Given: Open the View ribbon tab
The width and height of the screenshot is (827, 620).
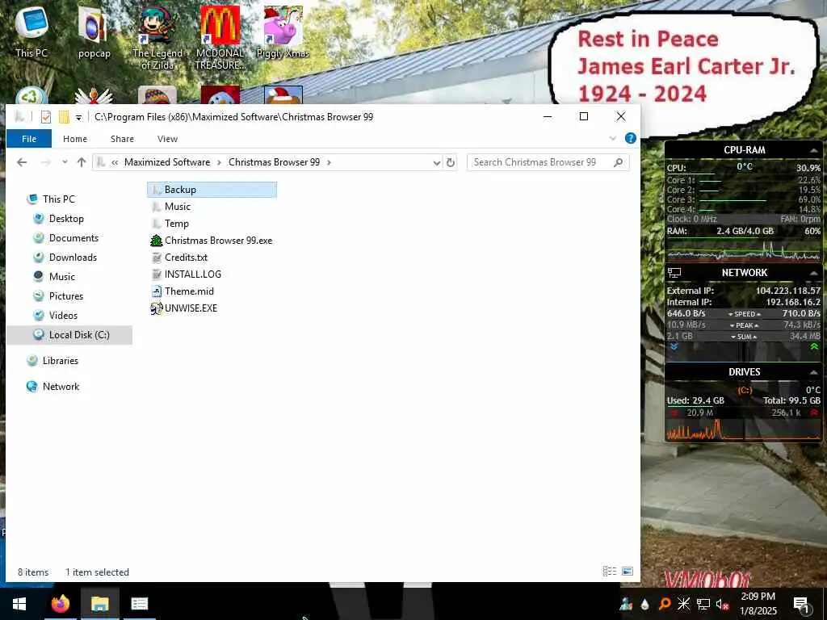Looking at the screenshot, I should coord(167,139).
